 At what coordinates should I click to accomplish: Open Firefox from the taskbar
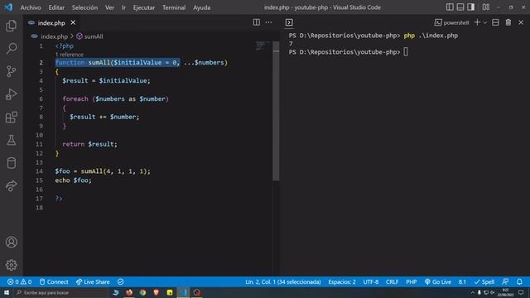[129, 292]
